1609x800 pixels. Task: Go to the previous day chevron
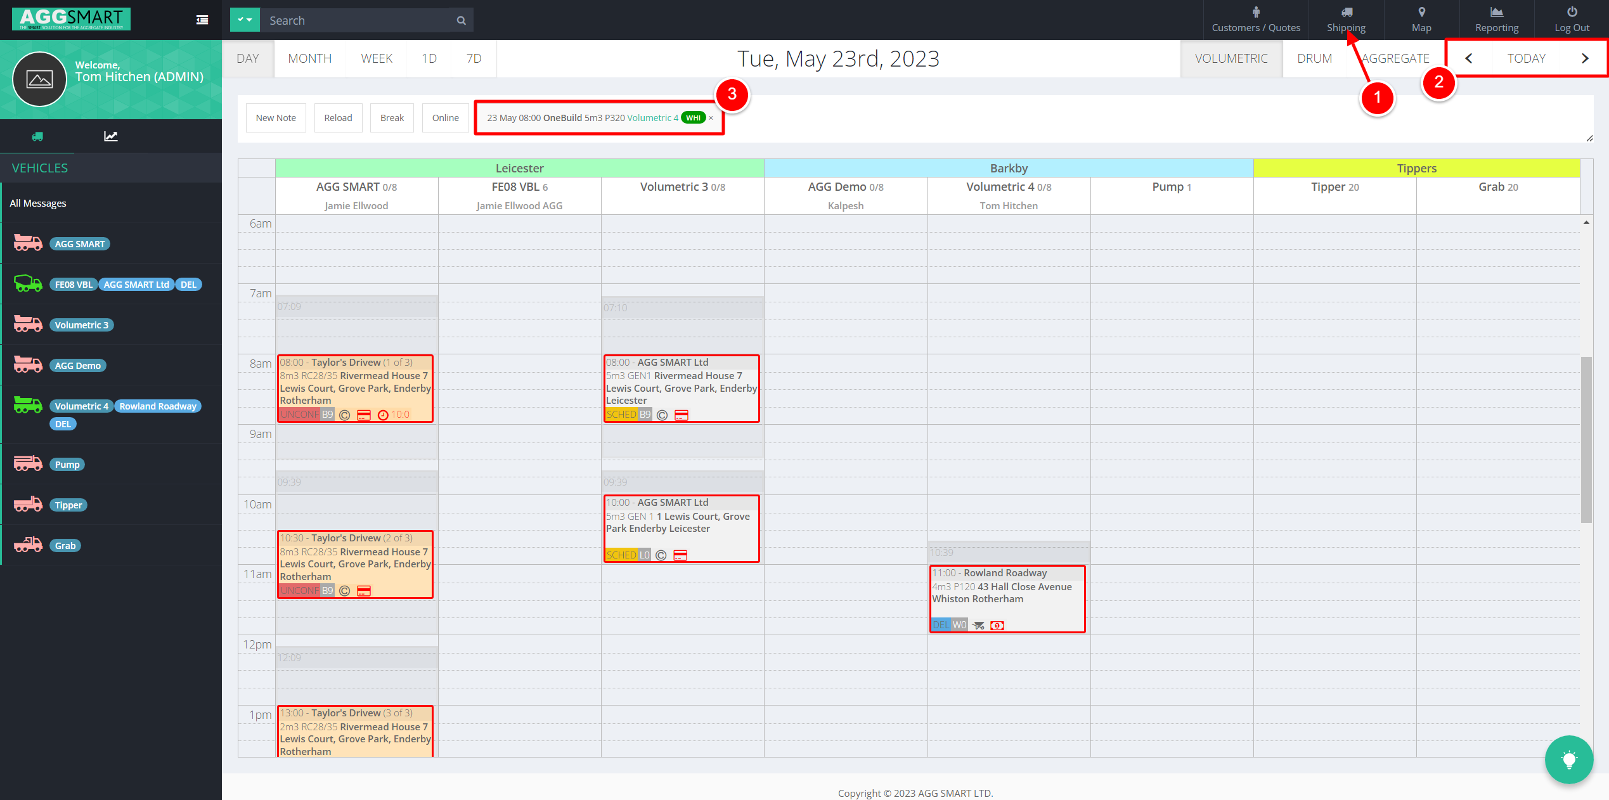click(x=1469, y=58)
